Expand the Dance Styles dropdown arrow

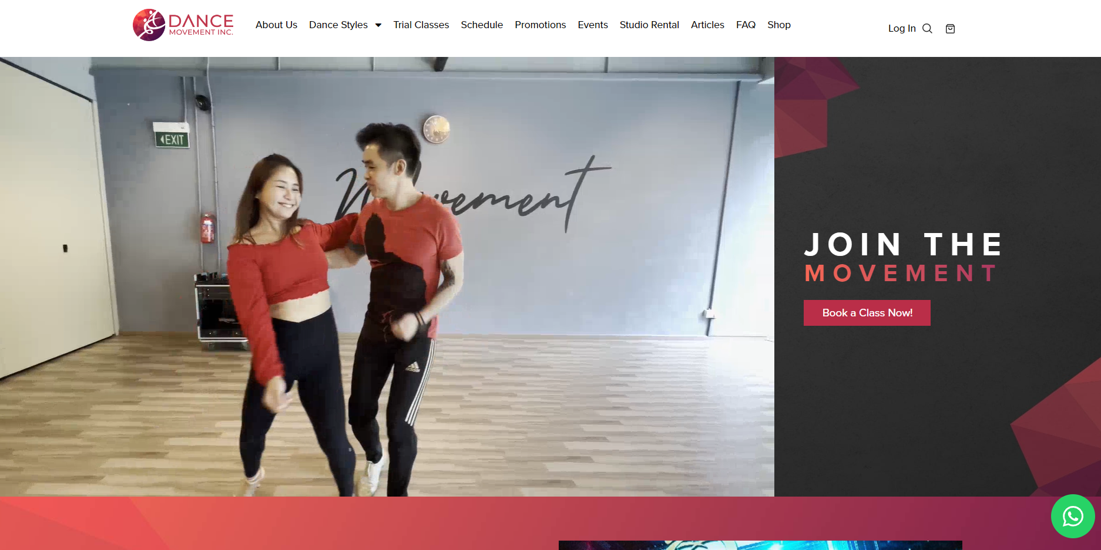point(378,25)
